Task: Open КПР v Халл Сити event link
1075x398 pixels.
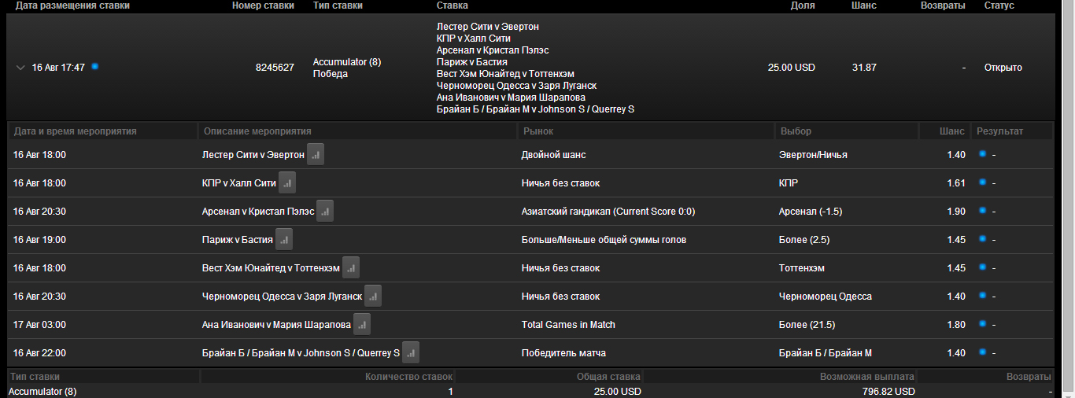Action: pos(239,183)
